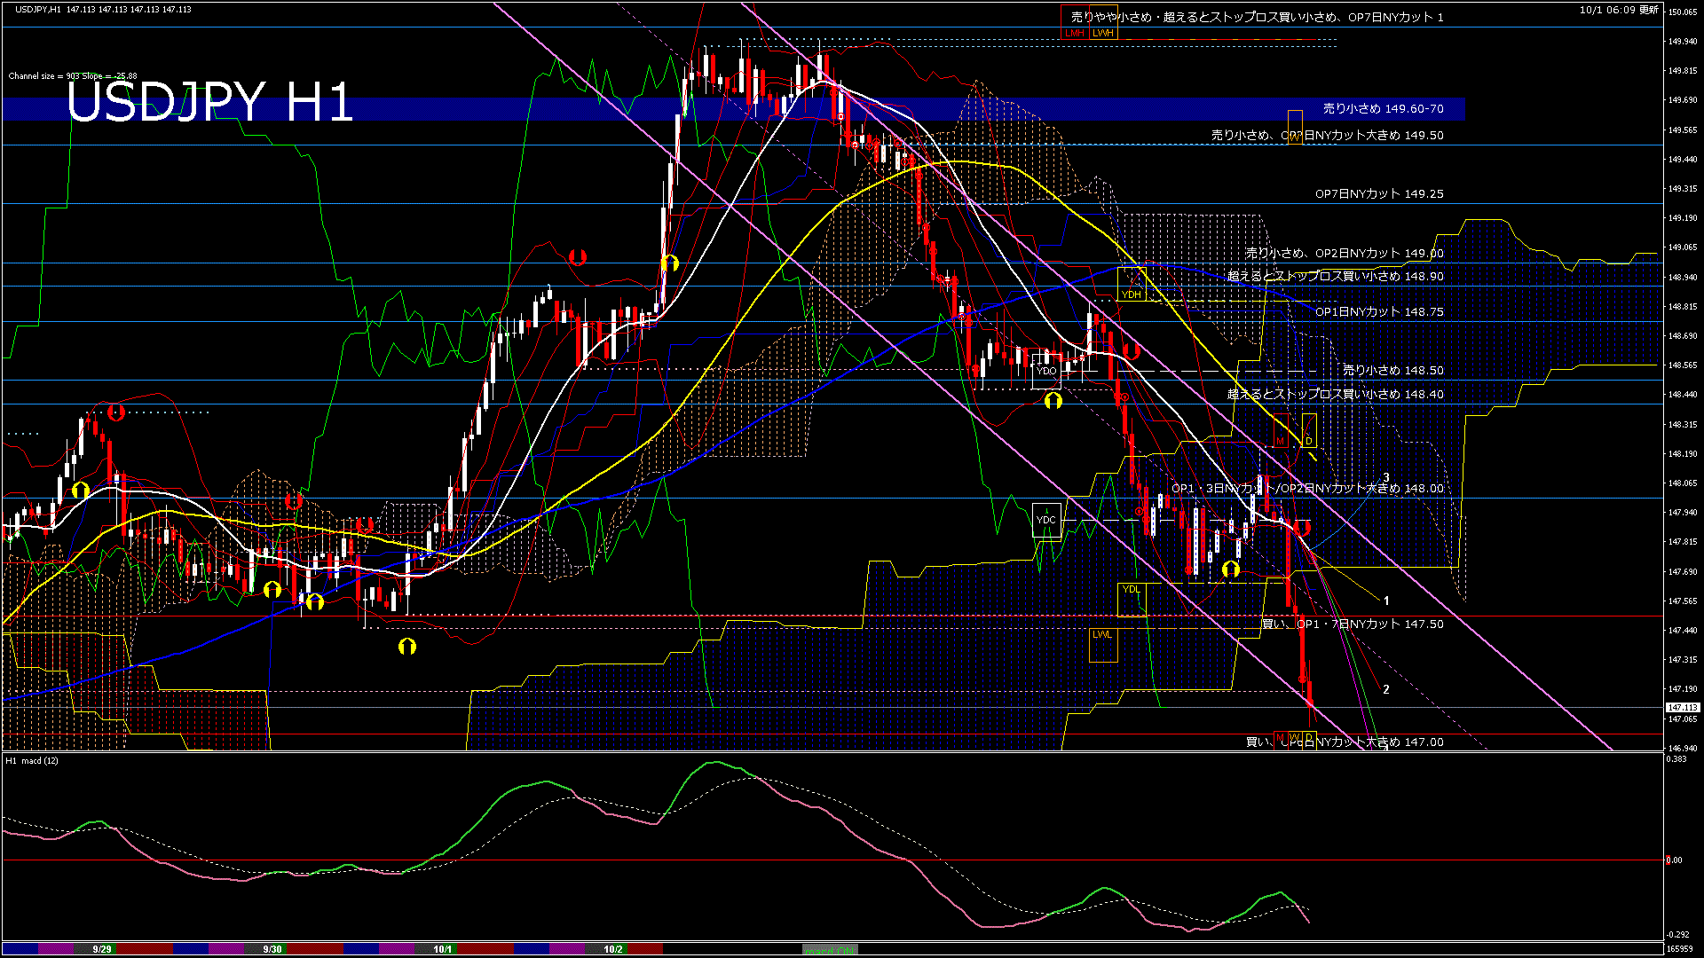Click the H1 macd (12) indicator label

[x=33, y=760]
